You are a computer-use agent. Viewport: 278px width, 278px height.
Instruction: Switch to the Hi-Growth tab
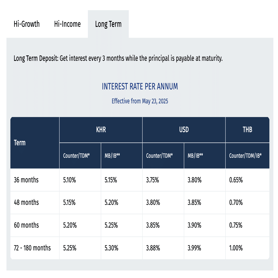pyautogui.click(x=27, y=24)
